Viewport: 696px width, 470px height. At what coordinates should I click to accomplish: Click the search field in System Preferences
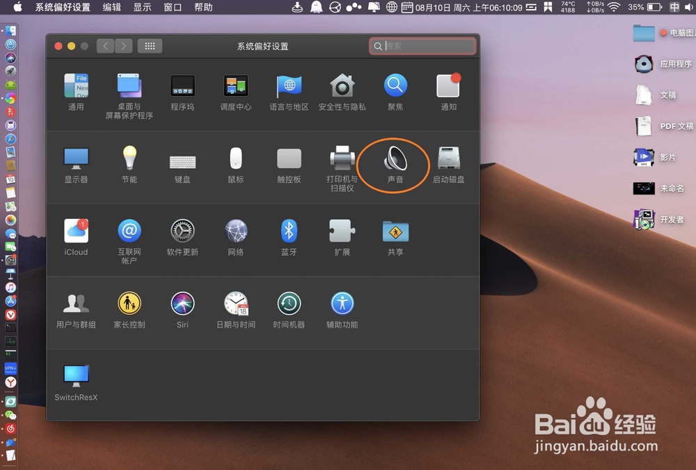click(422, 46)
